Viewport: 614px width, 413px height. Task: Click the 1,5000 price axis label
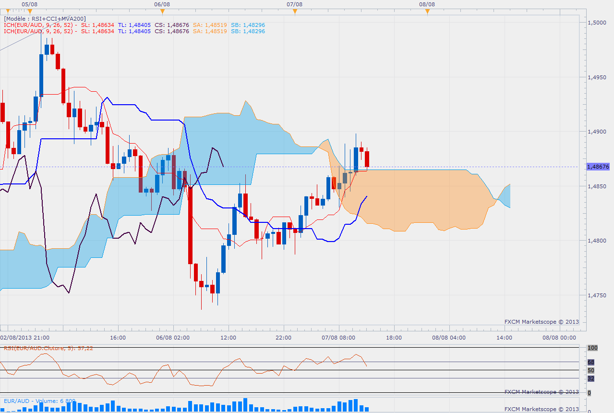click(598, 23)
